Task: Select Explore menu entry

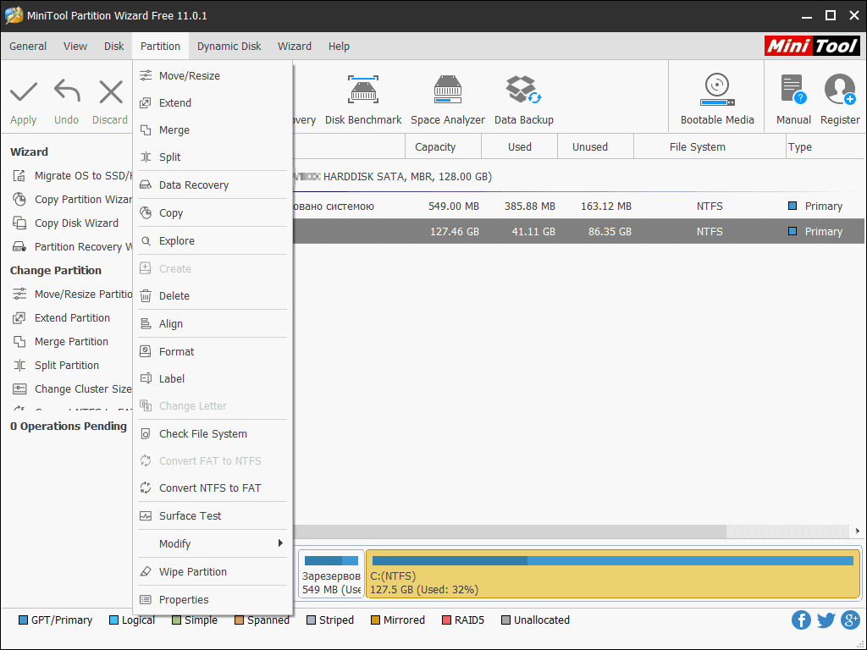Action: point(213,241)
